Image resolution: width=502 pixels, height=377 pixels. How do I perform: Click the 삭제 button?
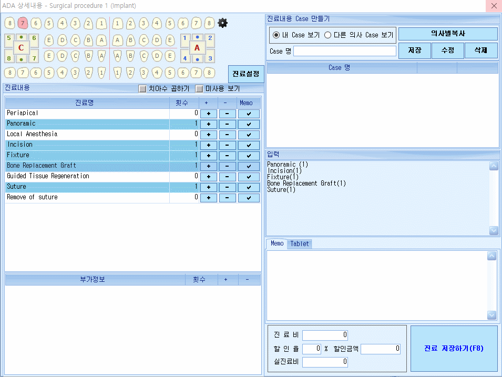pyautogui.click(x=481, y=50)
